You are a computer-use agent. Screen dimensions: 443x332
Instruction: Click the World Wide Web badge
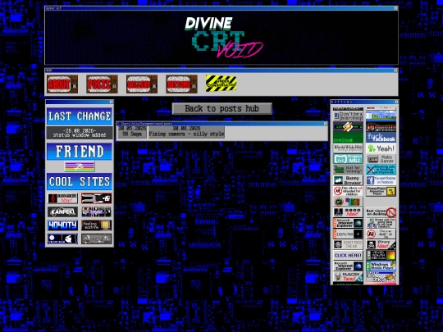(x=348, y=148)
